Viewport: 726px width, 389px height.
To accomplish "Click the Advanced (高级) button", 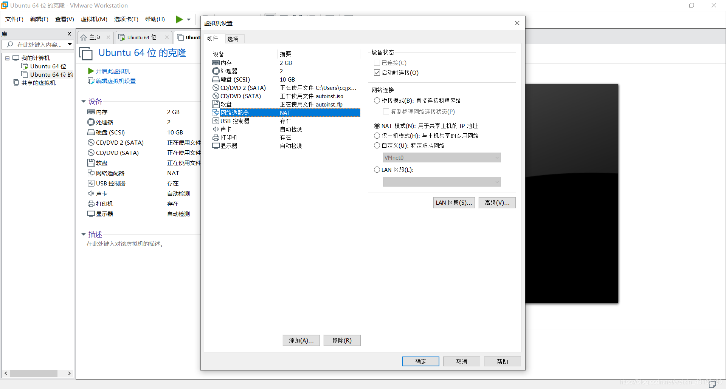I will click(497, 203).
